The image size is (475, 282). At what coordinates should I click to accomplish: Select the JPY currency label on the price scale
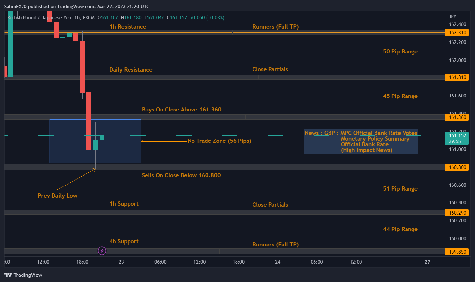452,17
